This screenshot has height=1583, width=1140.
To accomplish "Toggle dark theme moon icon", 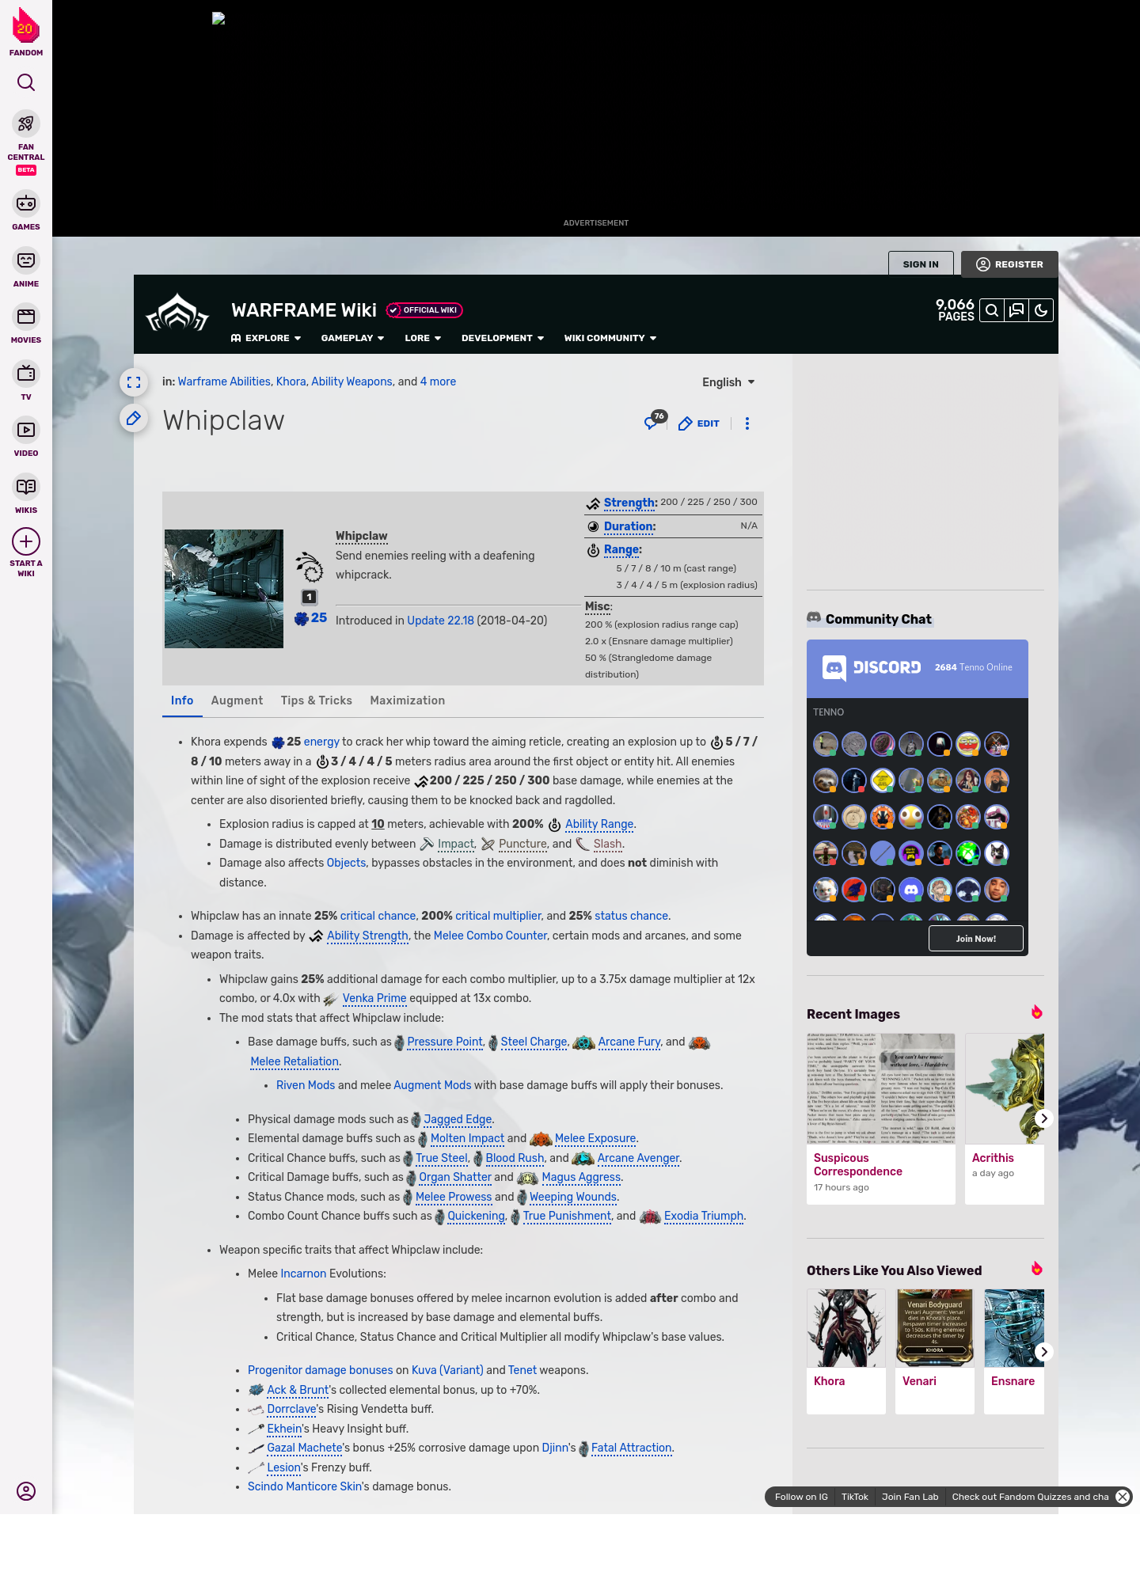I will coord(1041,310).
